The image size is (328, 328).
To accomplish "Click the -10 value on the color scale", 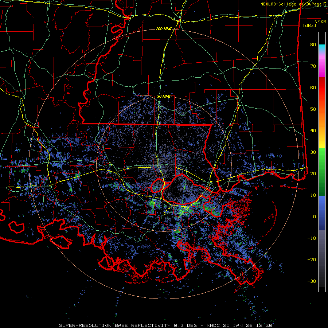I will (x=312, y=238).
